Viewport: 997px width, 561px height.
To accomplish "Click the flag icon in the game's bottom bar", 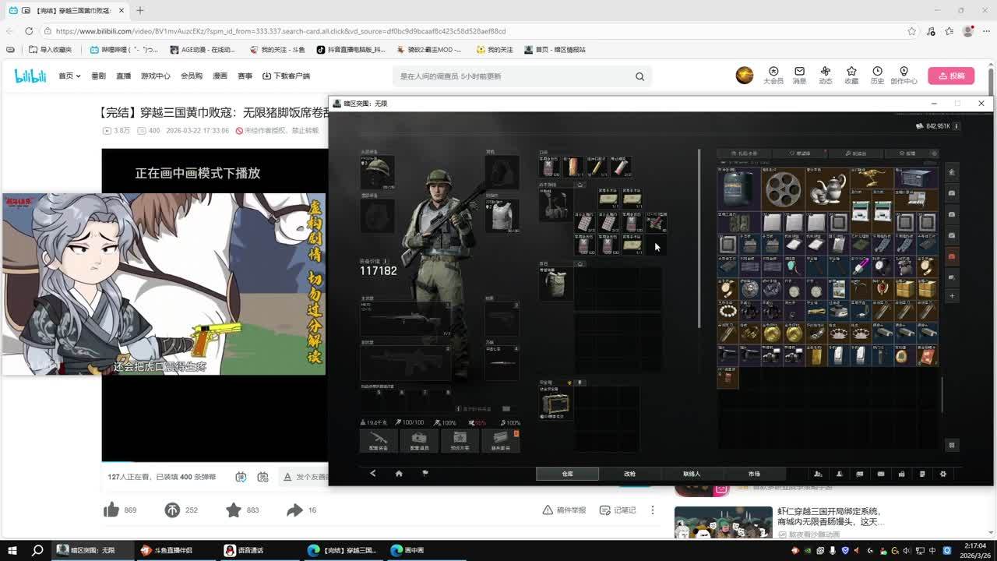I will 425,474.
